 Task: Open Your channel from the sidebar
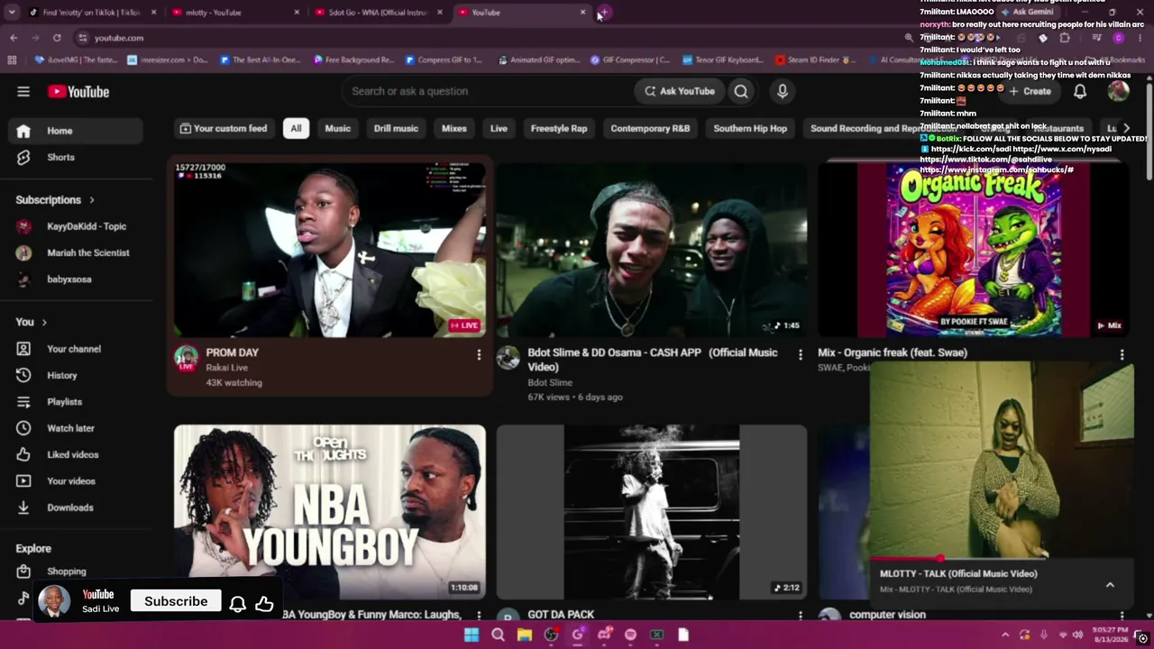(x=77, y=349)
